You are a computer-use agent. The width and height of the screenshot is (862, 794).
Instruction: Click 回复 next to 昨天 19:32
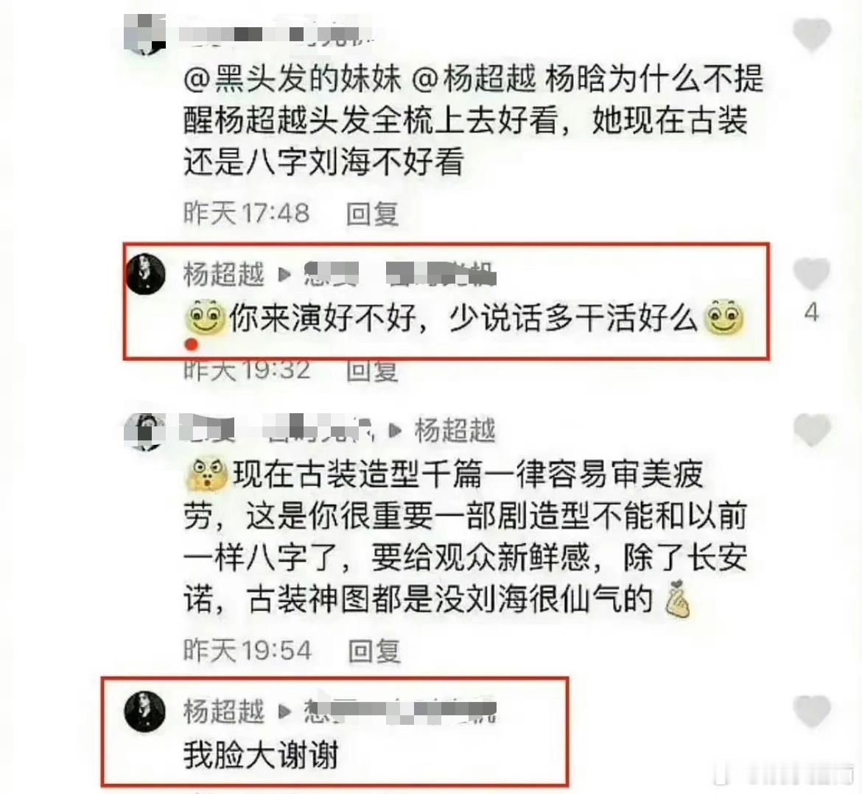tap(373, 371)
